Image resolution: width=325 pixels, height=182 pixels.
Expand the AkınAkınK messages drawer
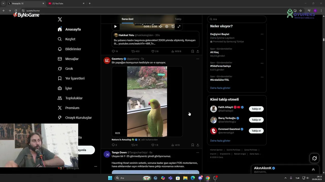pyautogui.click(x=313, y=170)
